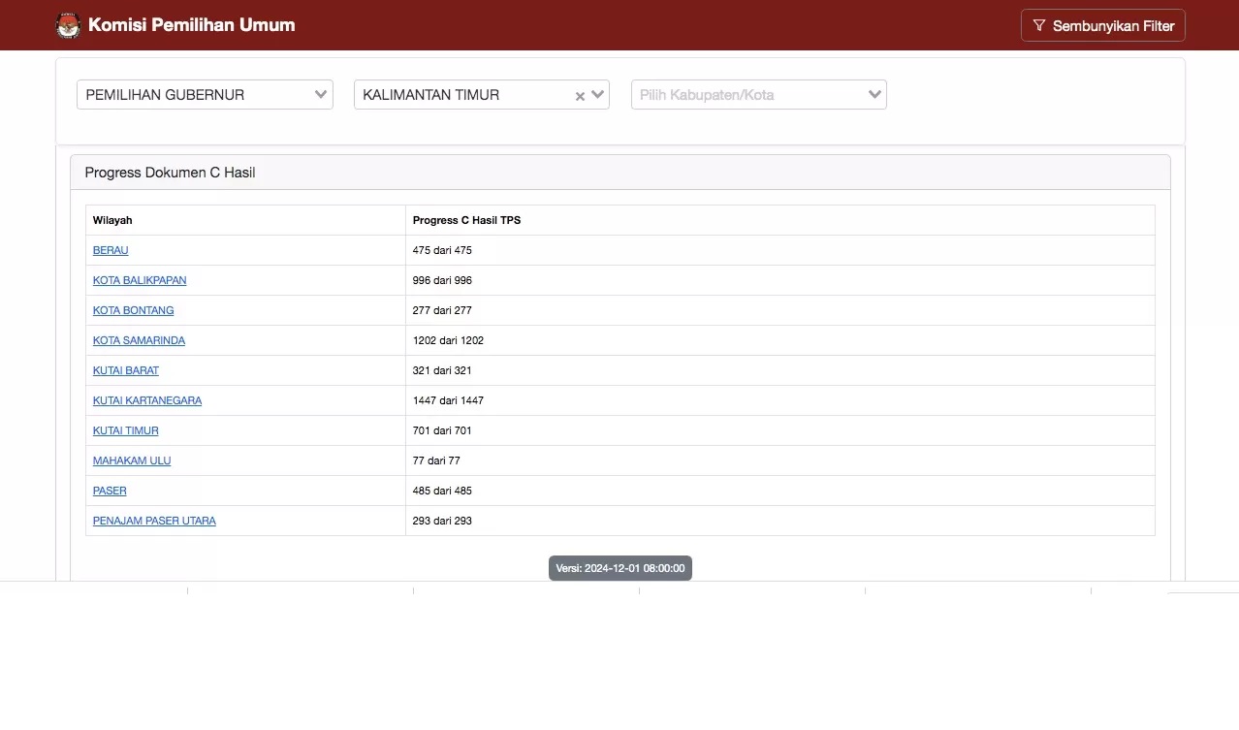View KUTAI KARTANEGARA progress details
The image size is (1239, 730).
147,400
